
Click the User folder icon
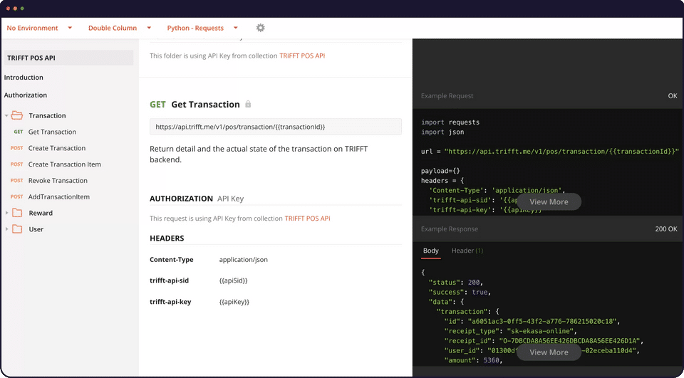(x=17, y=229)
